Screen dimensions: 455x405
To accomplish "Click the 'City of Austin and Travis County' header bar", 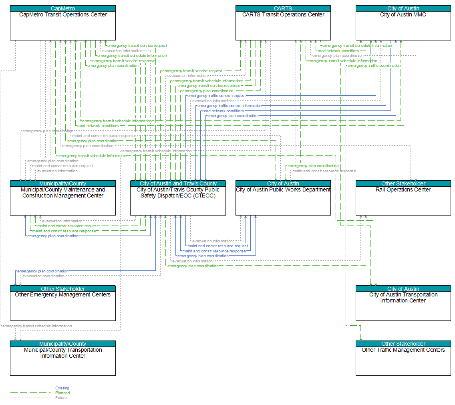I will pyautogui.click(x=178, y=183).
